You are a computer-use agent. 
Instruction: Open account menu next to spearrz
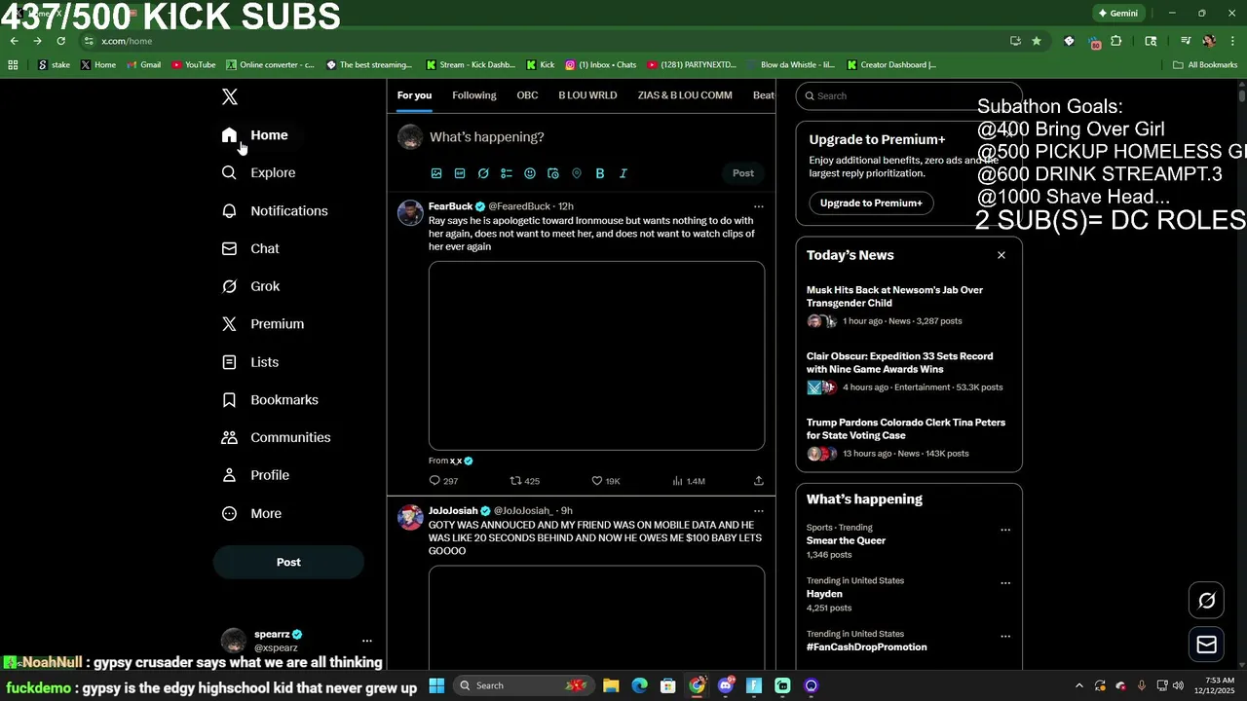pos(367,641)
